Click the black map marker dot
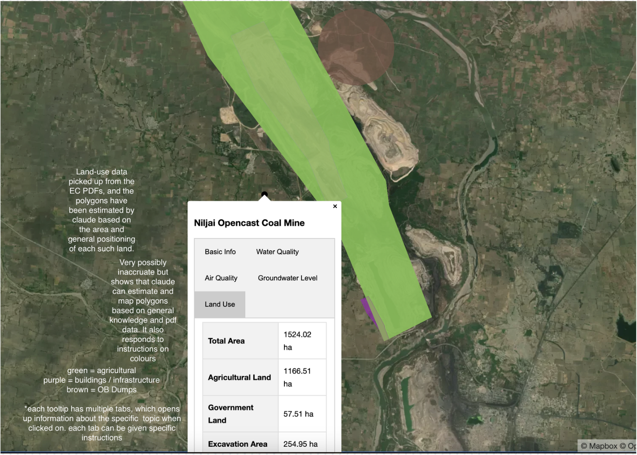Viewport: 637px width, 455px height. [264, 194]
